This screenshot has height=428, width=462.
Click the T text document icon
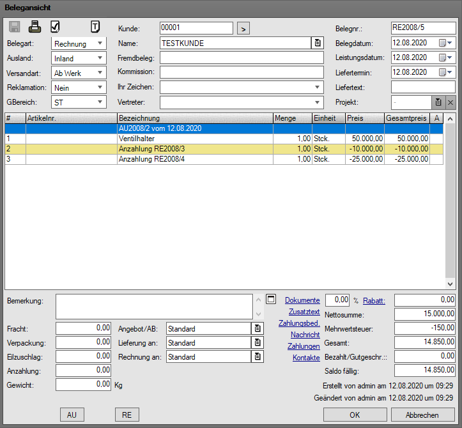coord(95,27)
